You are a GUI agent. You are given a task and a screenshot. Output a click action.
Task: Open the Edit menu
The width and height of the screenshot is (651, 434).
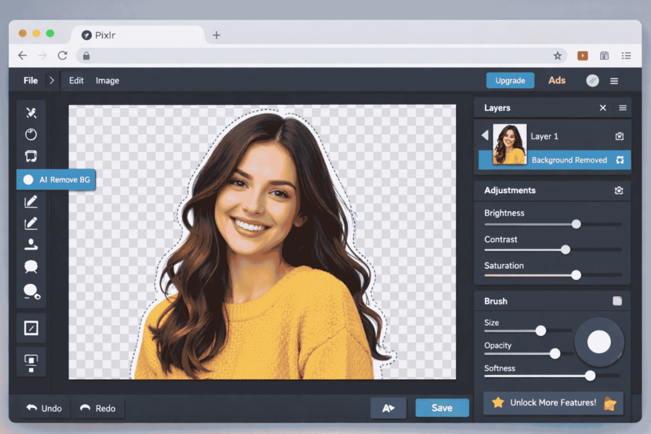click(x=76, y=81)
